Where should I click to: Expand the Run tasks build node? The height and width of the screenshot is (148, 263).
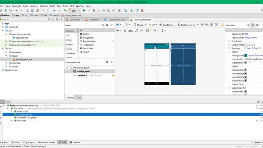11,120
